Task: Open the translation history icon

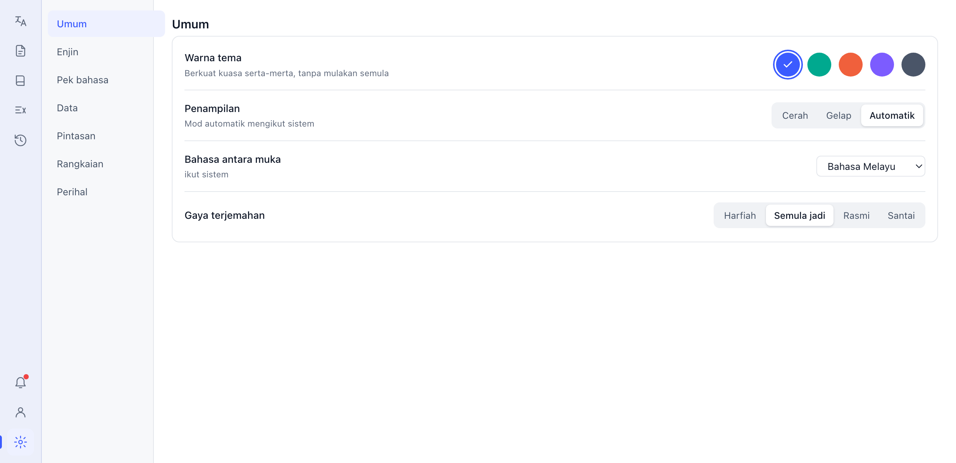Action: click(21, 140)
